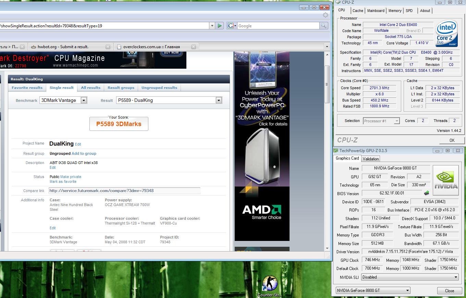This screenshot has height=298, width=466.
Task: Click Close button in GPU-Z
Action: [450, 290]
